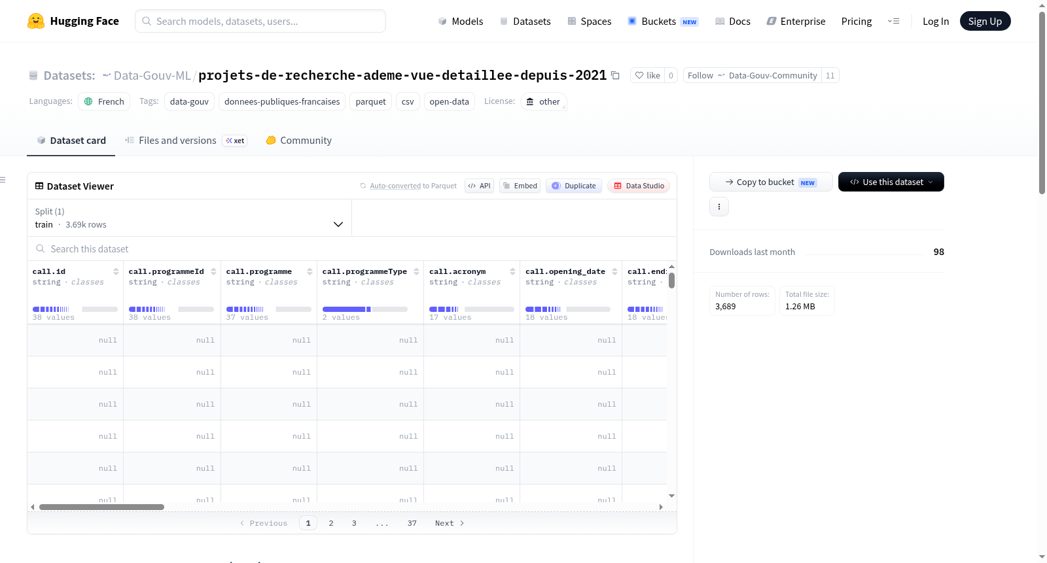Click the Hugging Face logo icon

[x=36, y=21]
